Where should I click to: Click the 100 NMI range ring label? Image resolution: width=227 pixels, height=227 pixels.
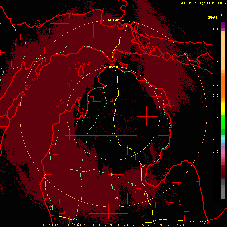[x=113, y=20]
